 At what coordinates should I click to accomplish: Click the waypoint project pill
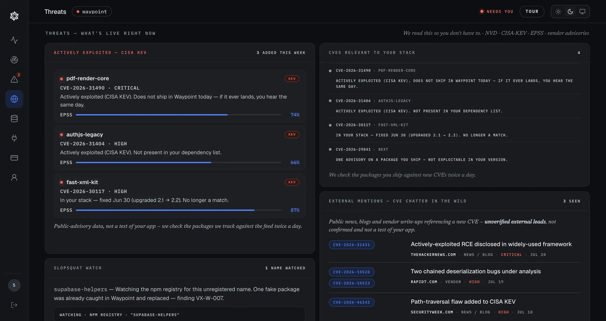[92, 11]
